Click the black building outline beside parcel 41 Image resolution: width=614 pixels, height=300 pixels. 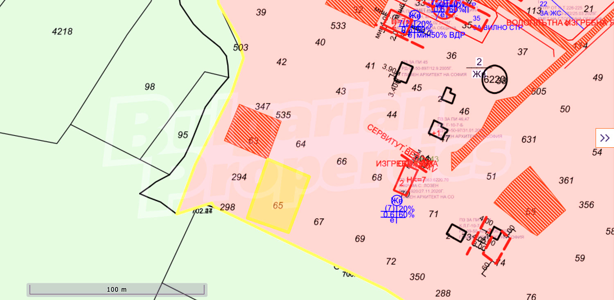pos(403,75)
